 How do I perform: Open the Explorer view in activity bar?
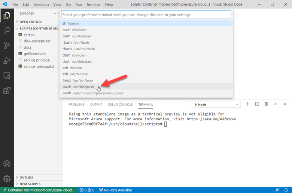tap(7, 16)
